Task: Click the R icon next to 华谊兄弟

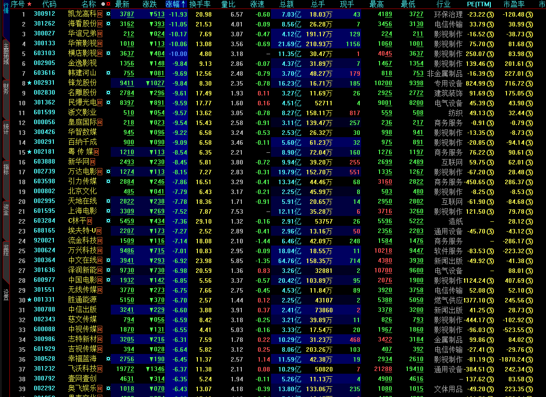Action: pyautogui.click(x=100, y=34)
